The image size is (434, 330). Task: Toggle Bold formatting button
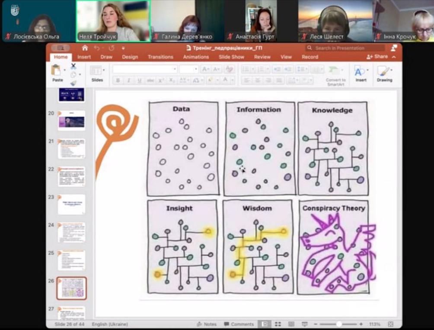click(118, 80)
